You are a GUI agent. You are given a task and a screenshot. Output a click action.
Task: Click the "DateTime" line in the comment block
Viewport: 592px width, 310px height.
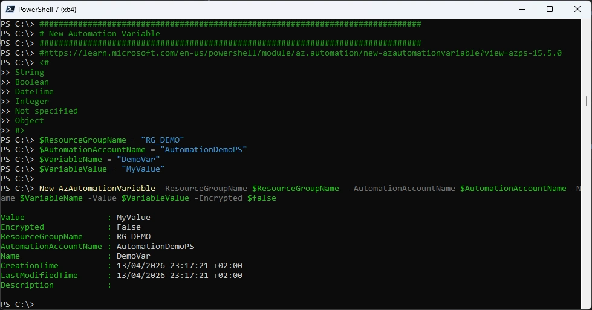coord(34,92)
